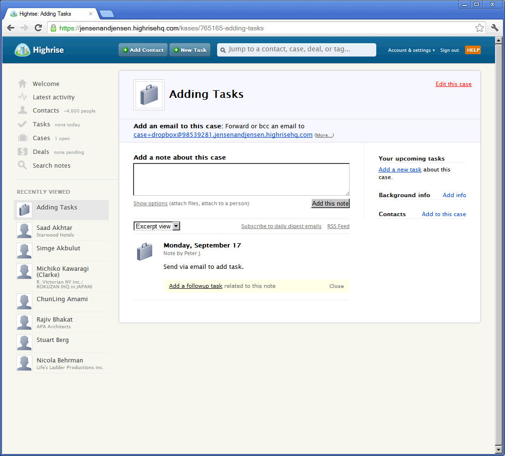
Task: Open Welcome in sidebar menu
Action: click(x=46, y=84)
